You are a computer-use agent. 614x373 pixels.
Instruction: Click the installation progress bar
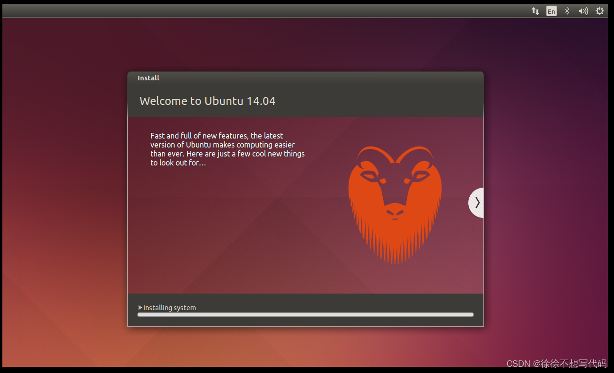pos(305,314)
